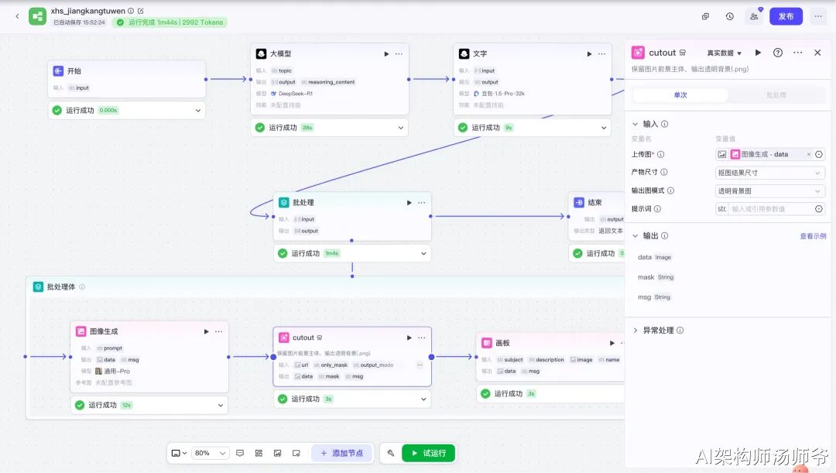
Task: Open debug tool icon beside 试运行
Action: click(x=391, y=454)
